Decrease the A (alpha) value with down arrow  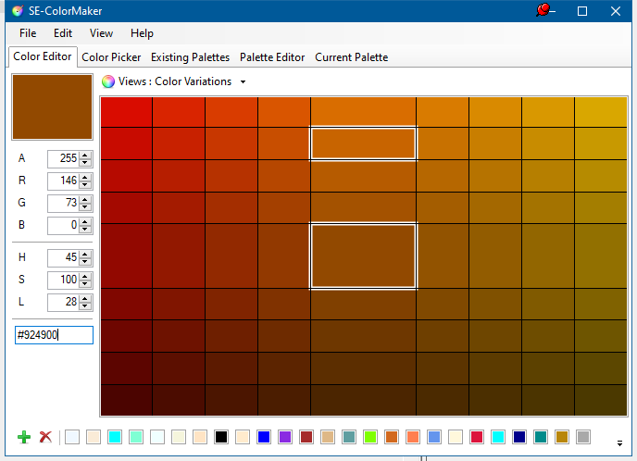(x=85, y=163)
